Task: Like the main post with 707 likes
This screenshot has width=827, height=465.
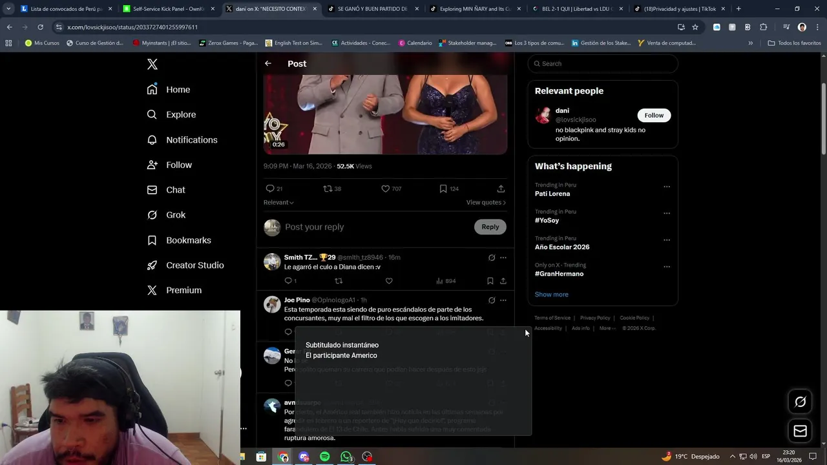Action: pyautogui.click(x=391, y=189)
